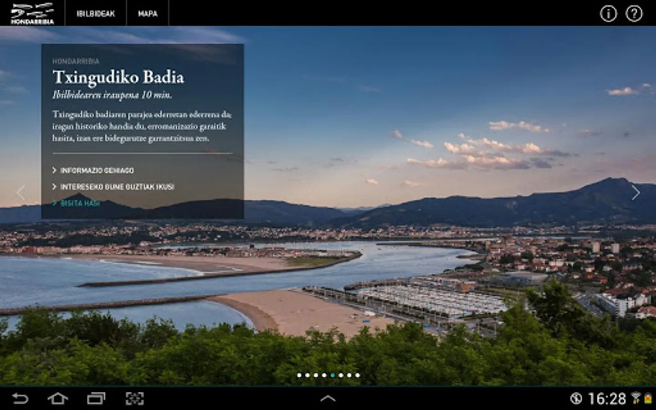Tap the Ibilbidearen iraupena 10 min text
Image resolution: width=656 pixels, height=410 pixels.
(x=112, y=95)
